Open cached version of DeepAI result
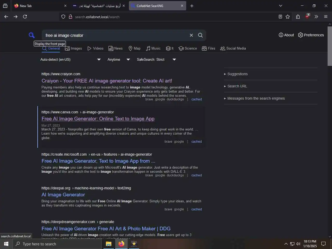This screenshot has width=332, height=249. coord(197,209)
